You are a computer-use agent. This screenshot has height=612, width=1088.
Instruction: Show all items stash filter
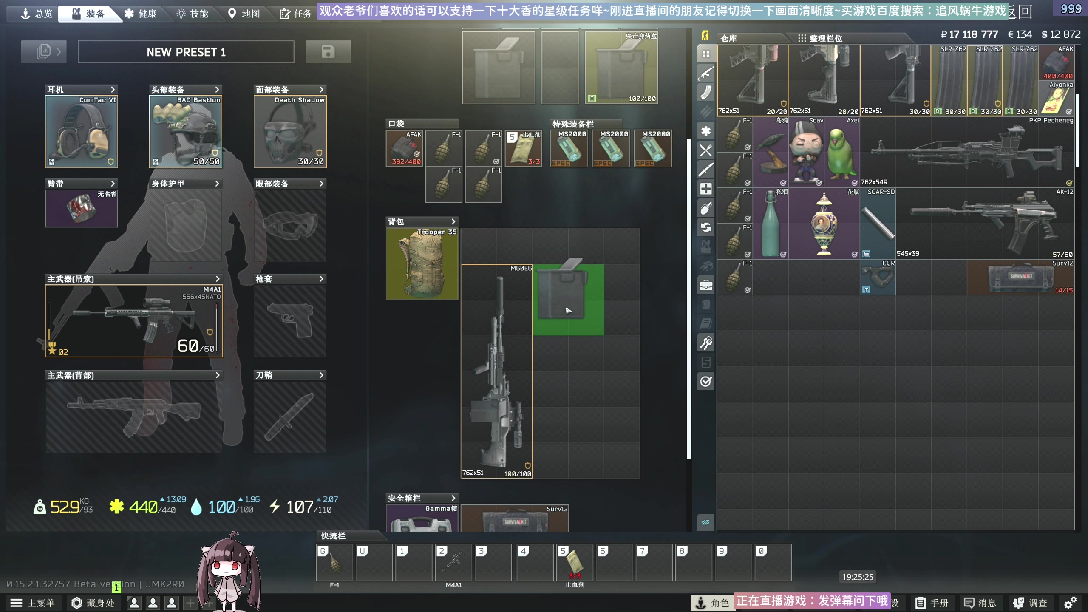click(705, 54)
